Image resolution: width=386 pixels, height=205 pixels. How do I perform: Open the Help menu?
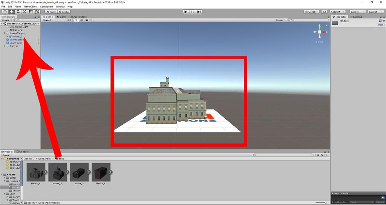pyautogui.click(x=70, y=7)
